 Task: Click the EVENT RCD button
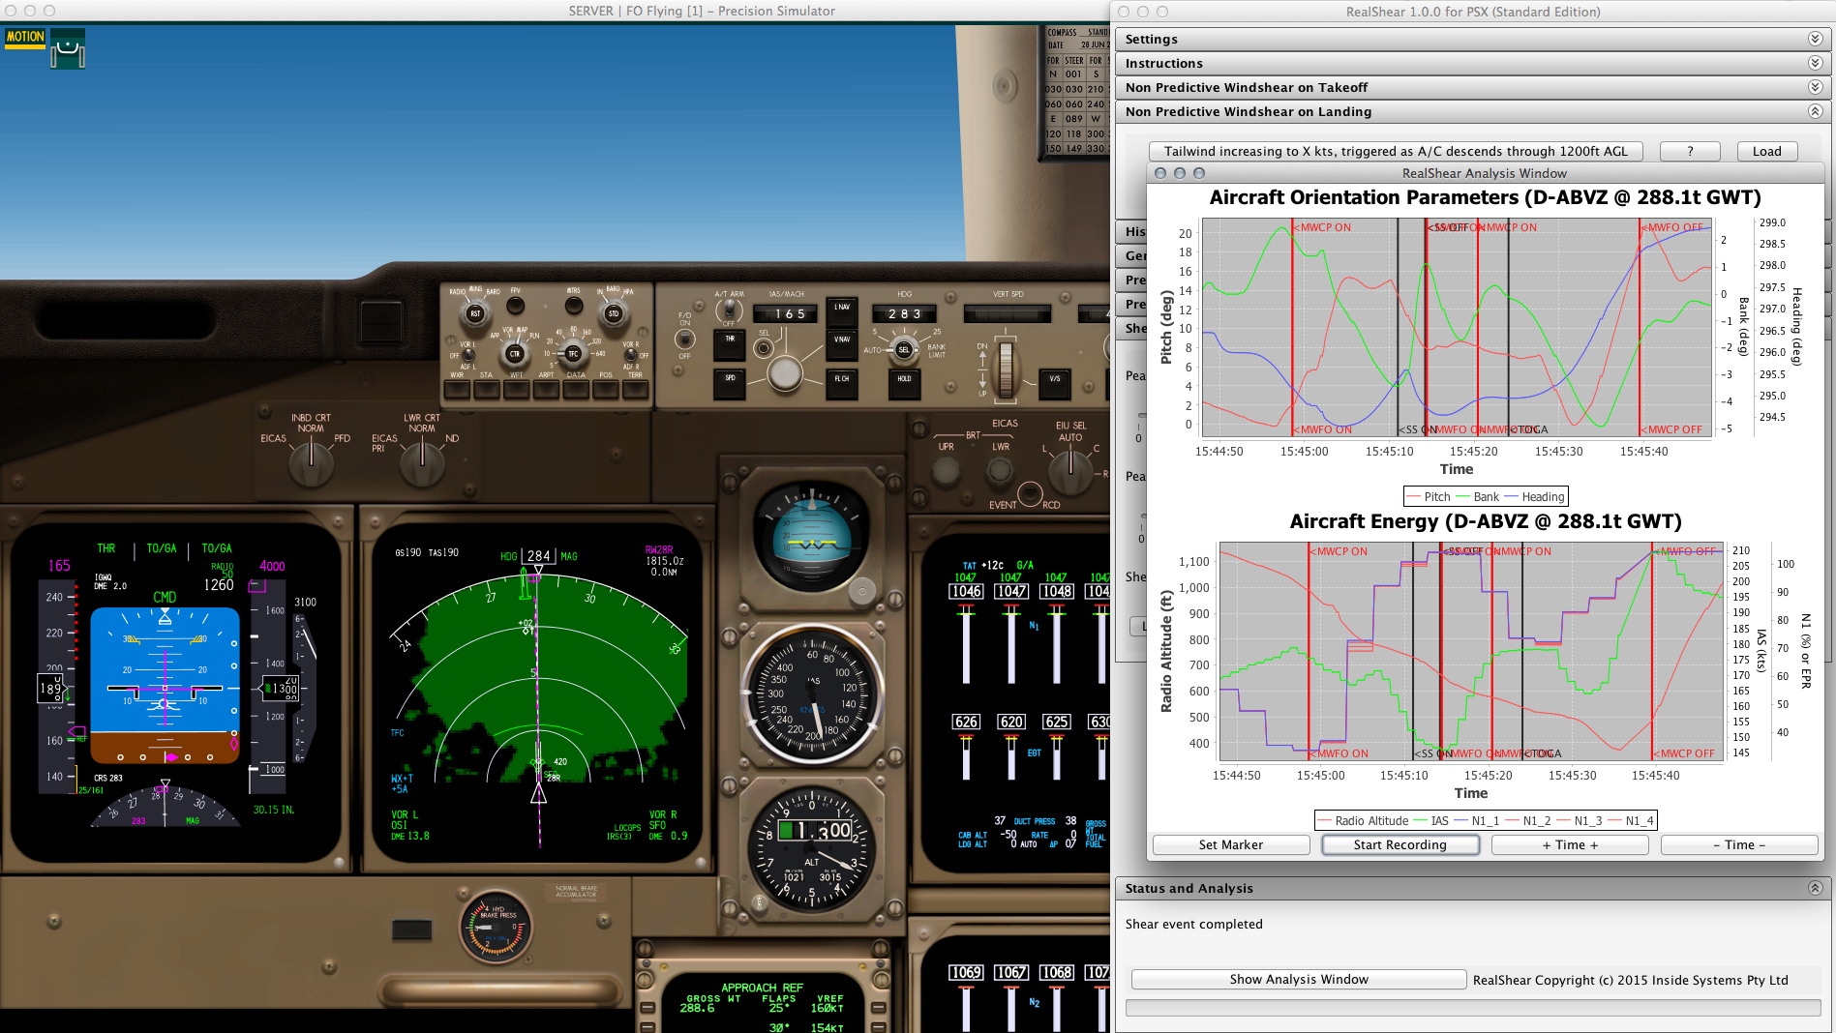tap(1030, 494)
